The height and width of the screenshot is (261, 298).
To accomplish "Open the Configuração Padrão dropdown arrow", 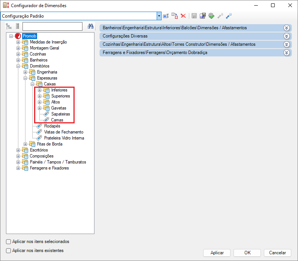I will 159,16.
